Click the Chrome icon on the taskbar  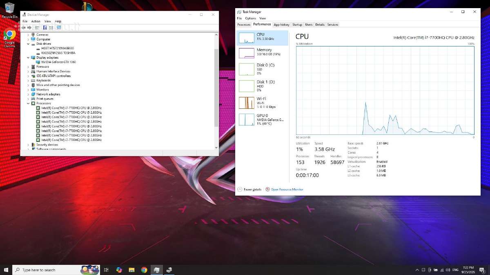pyautogui.click(x=144, y=270)
